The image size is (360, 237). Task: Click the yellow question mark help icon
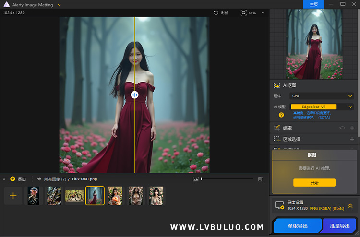click(x=281, y=115)
